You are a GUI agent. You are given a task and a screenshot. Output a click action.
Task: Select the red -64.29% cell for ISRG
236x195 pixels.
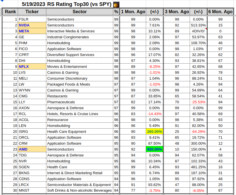[x=198, y=132]
